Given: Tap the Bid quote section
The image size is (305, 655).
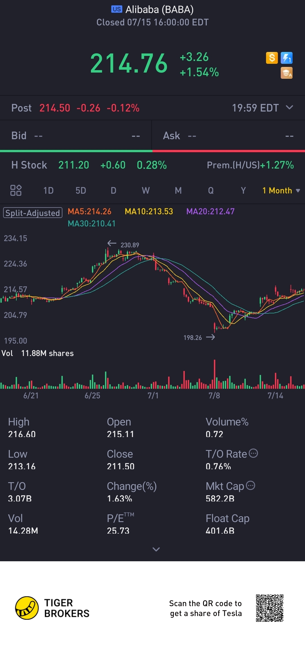Looking at the screenshot, I should 76,136.
